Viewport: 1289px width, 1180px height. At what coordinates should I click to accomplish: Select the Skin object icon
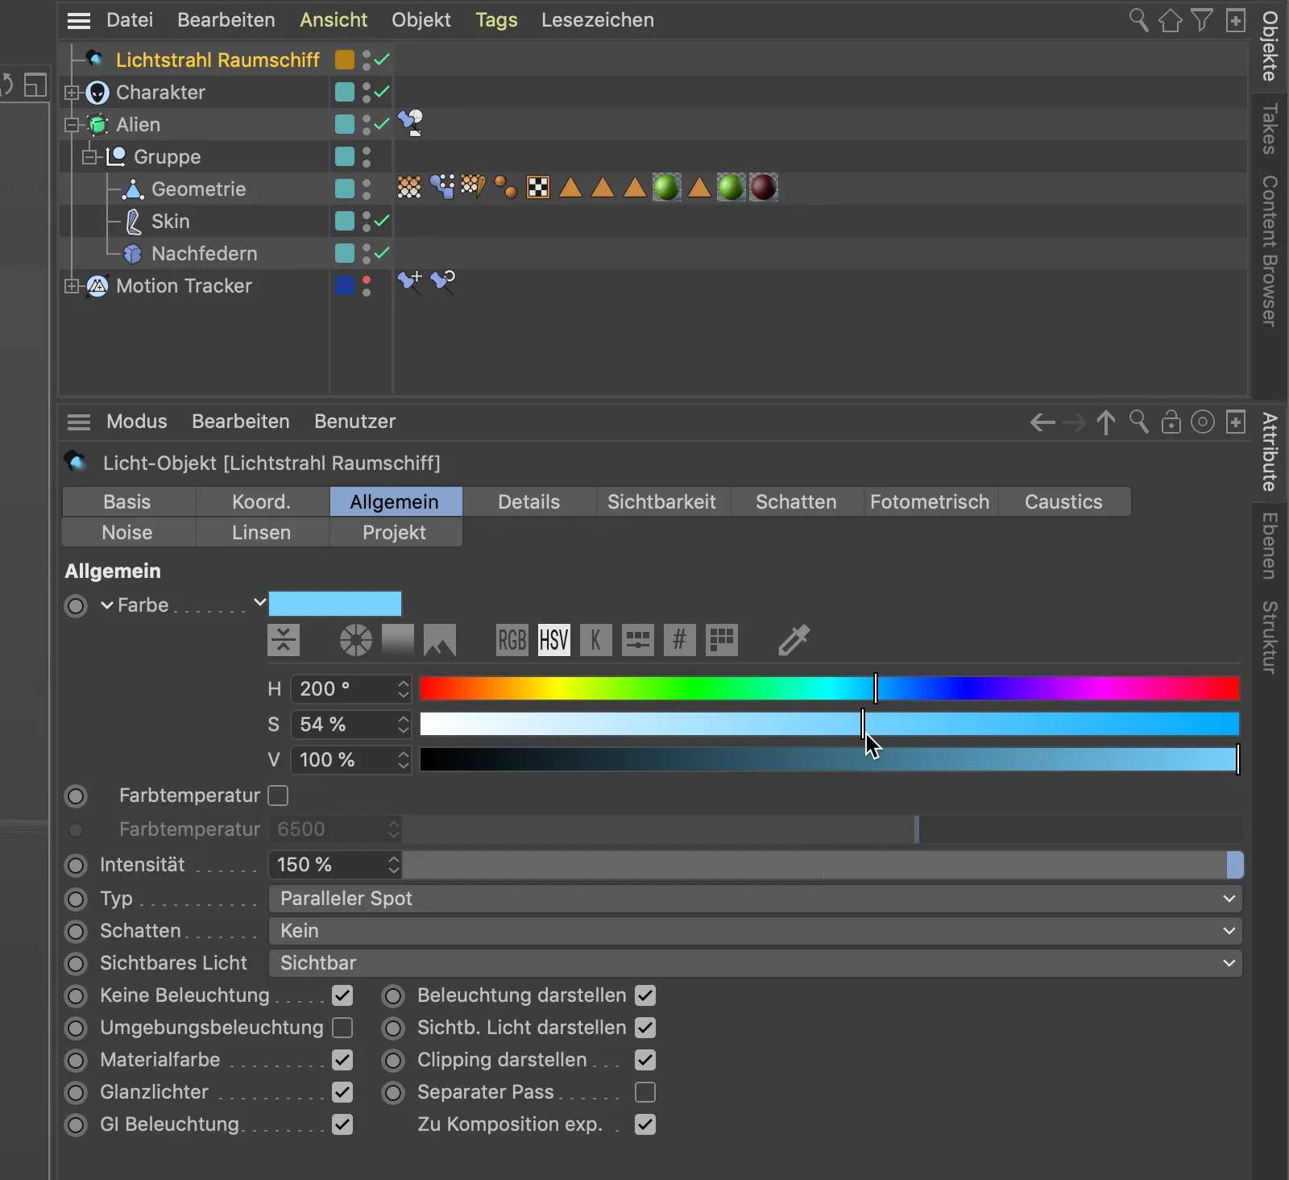(x=133, y=221)
